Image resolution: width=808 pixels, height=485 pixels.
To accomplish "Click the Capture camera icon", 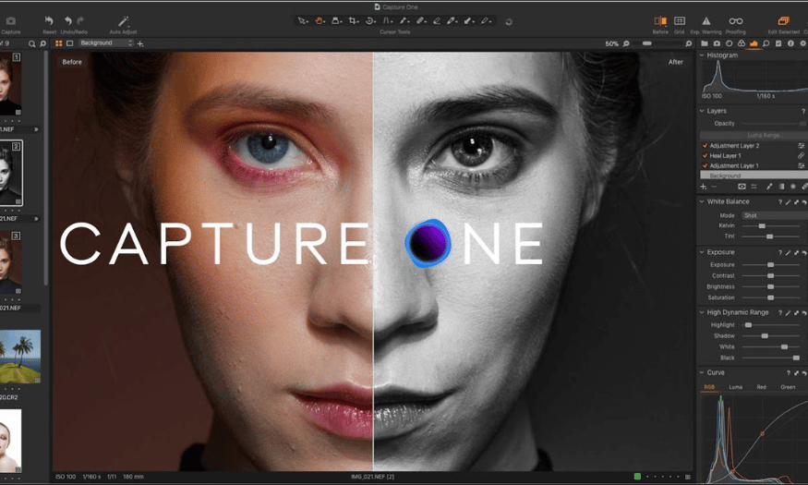I will [x=10, y=21].
